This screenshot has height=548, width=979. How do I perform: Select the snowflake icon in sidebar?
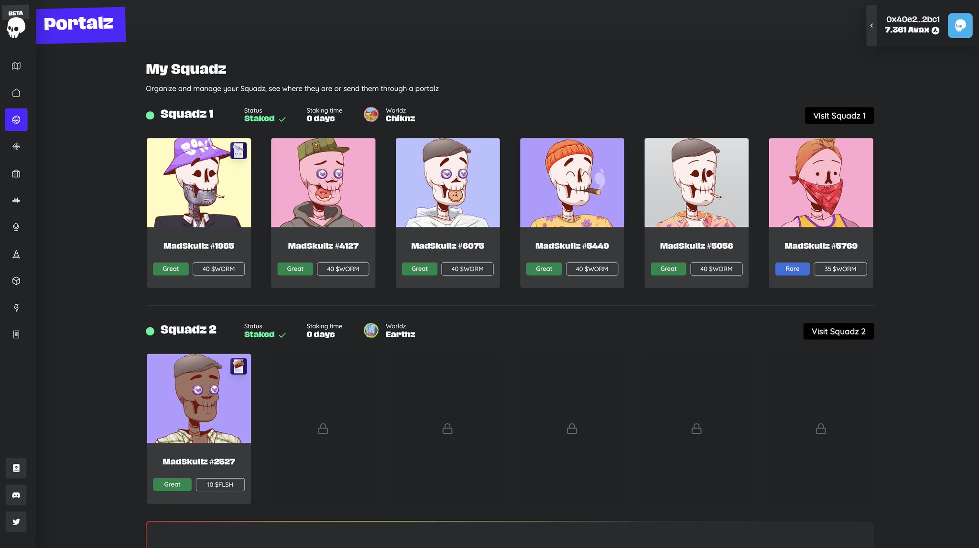(x=16, y=147)
